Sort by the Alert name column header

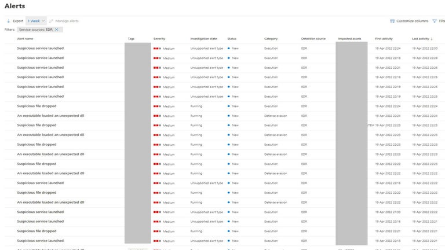pyautogui.click(x=25, y=39)
